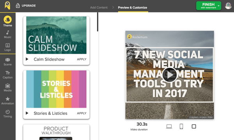Open the Scene editor icon

(8, 60)
